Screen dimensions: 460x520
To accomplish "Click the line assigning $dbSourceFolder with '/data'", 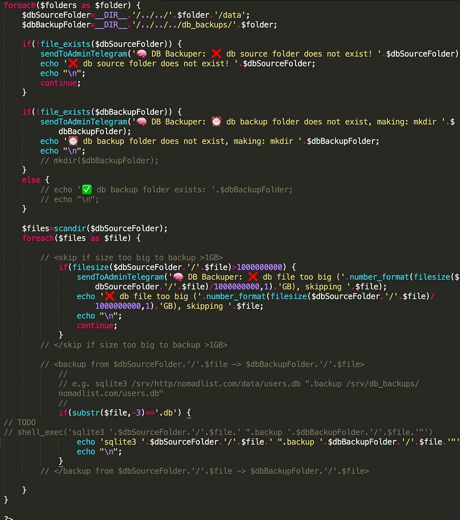I will coord(136,15).
